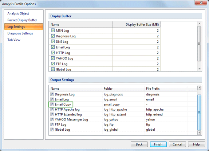Image resolution: width=209 pixels, height=151 pixels.
Task: Toggle Global Log checkbox in Display Buffer
Action: tap(53, 69)
